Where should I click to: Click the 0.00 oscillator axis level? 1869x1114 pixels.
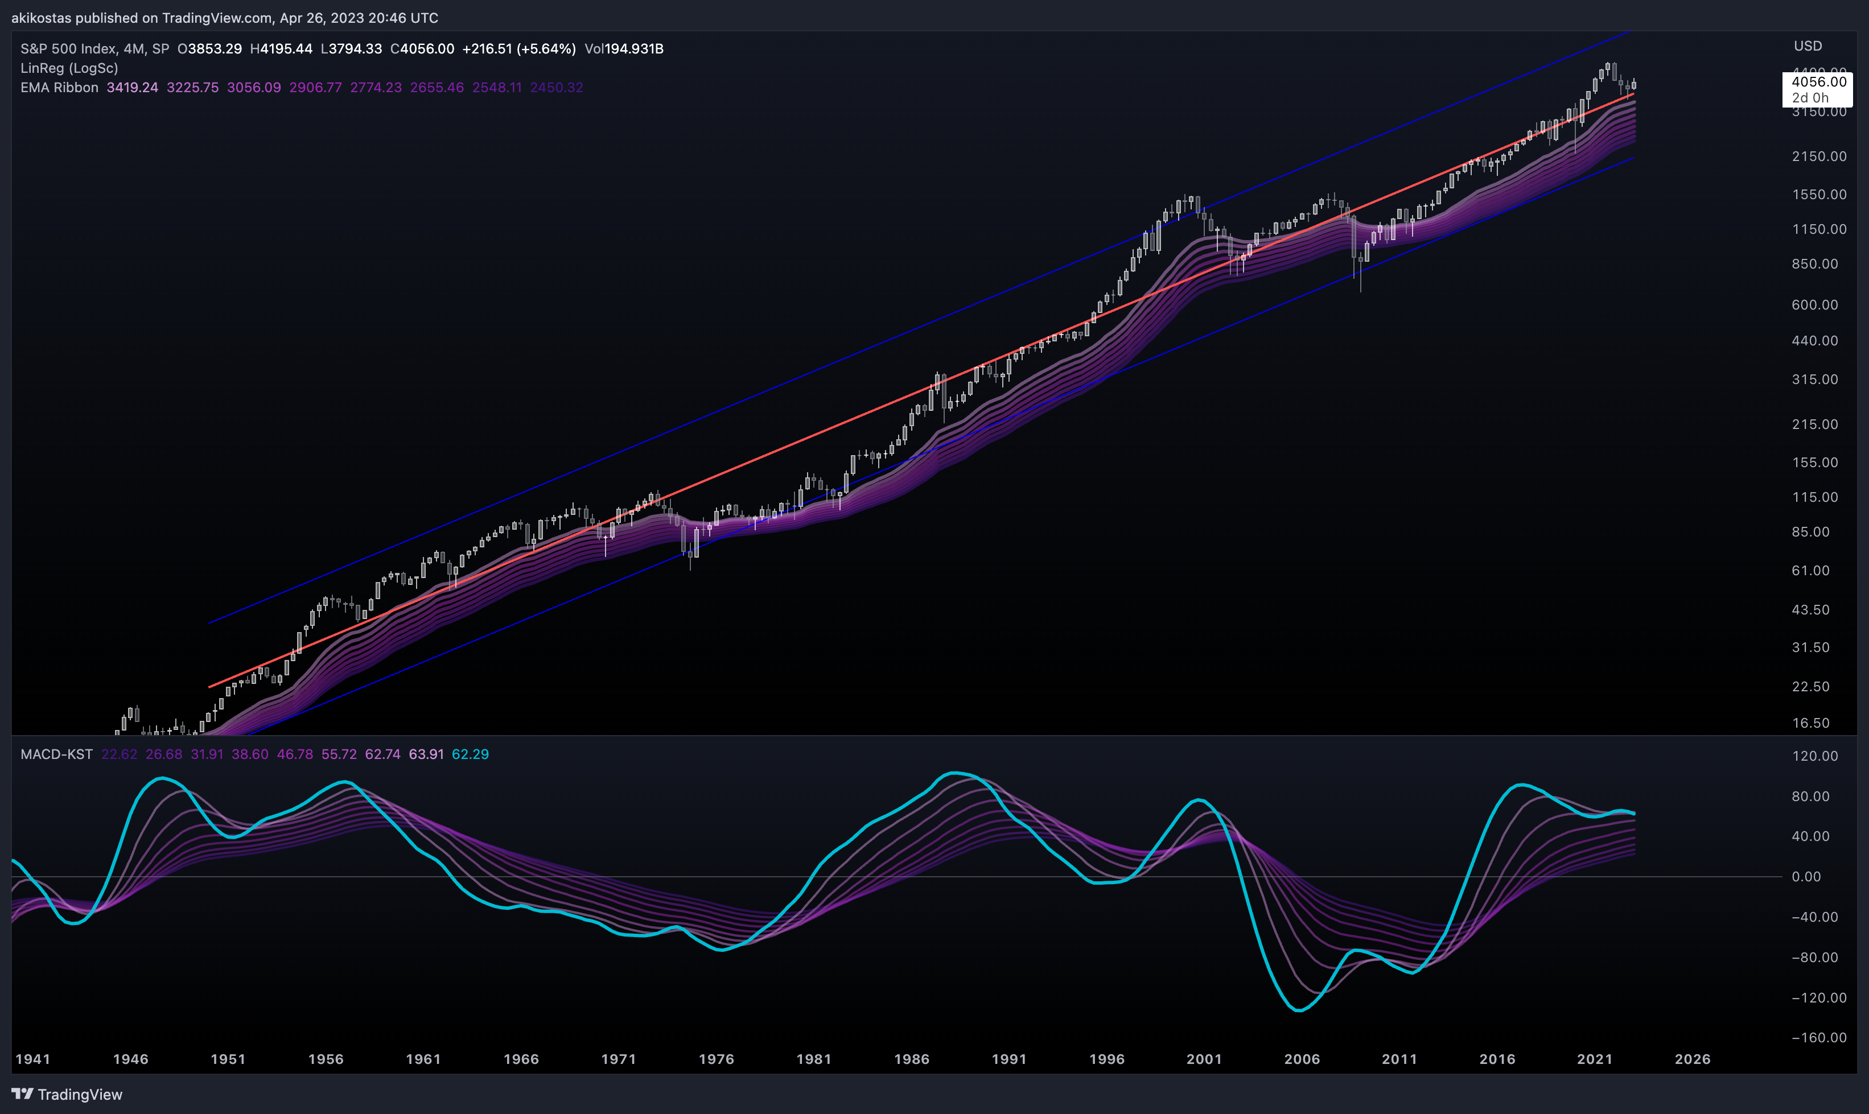point(1806,877)
